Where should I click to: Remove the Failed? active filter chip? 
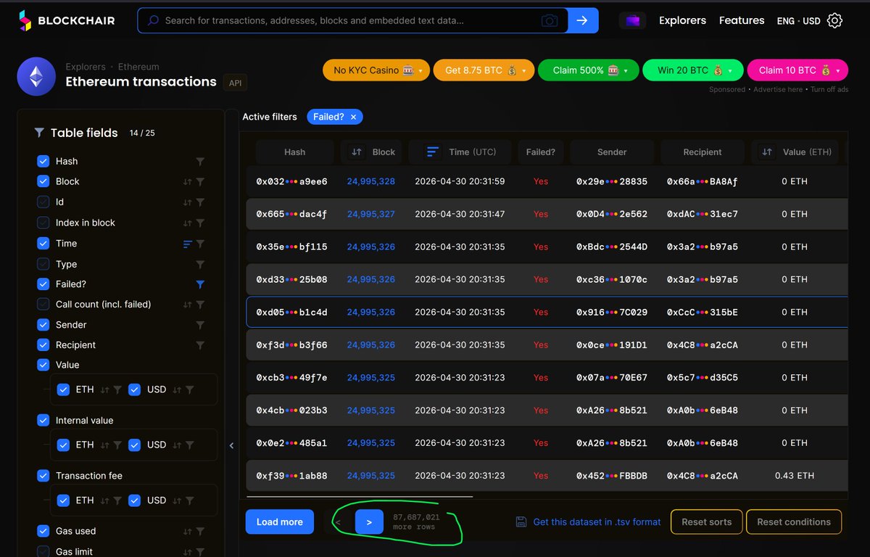pos(353,117)
